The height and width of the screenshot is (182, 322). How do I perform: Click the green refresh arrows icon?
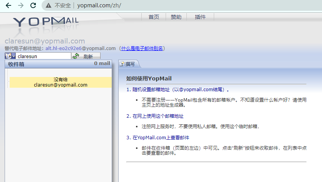pyautogui.click(x=76, y=56)
